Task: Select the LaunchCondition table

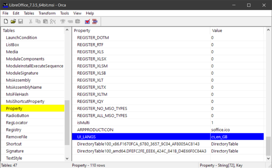Action: pyautogui.click(x=33, y=38)
